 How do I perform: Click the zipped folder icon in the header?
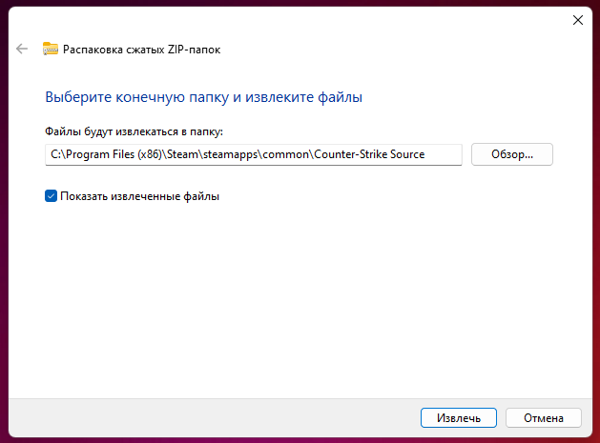click(x=51, y=49)
